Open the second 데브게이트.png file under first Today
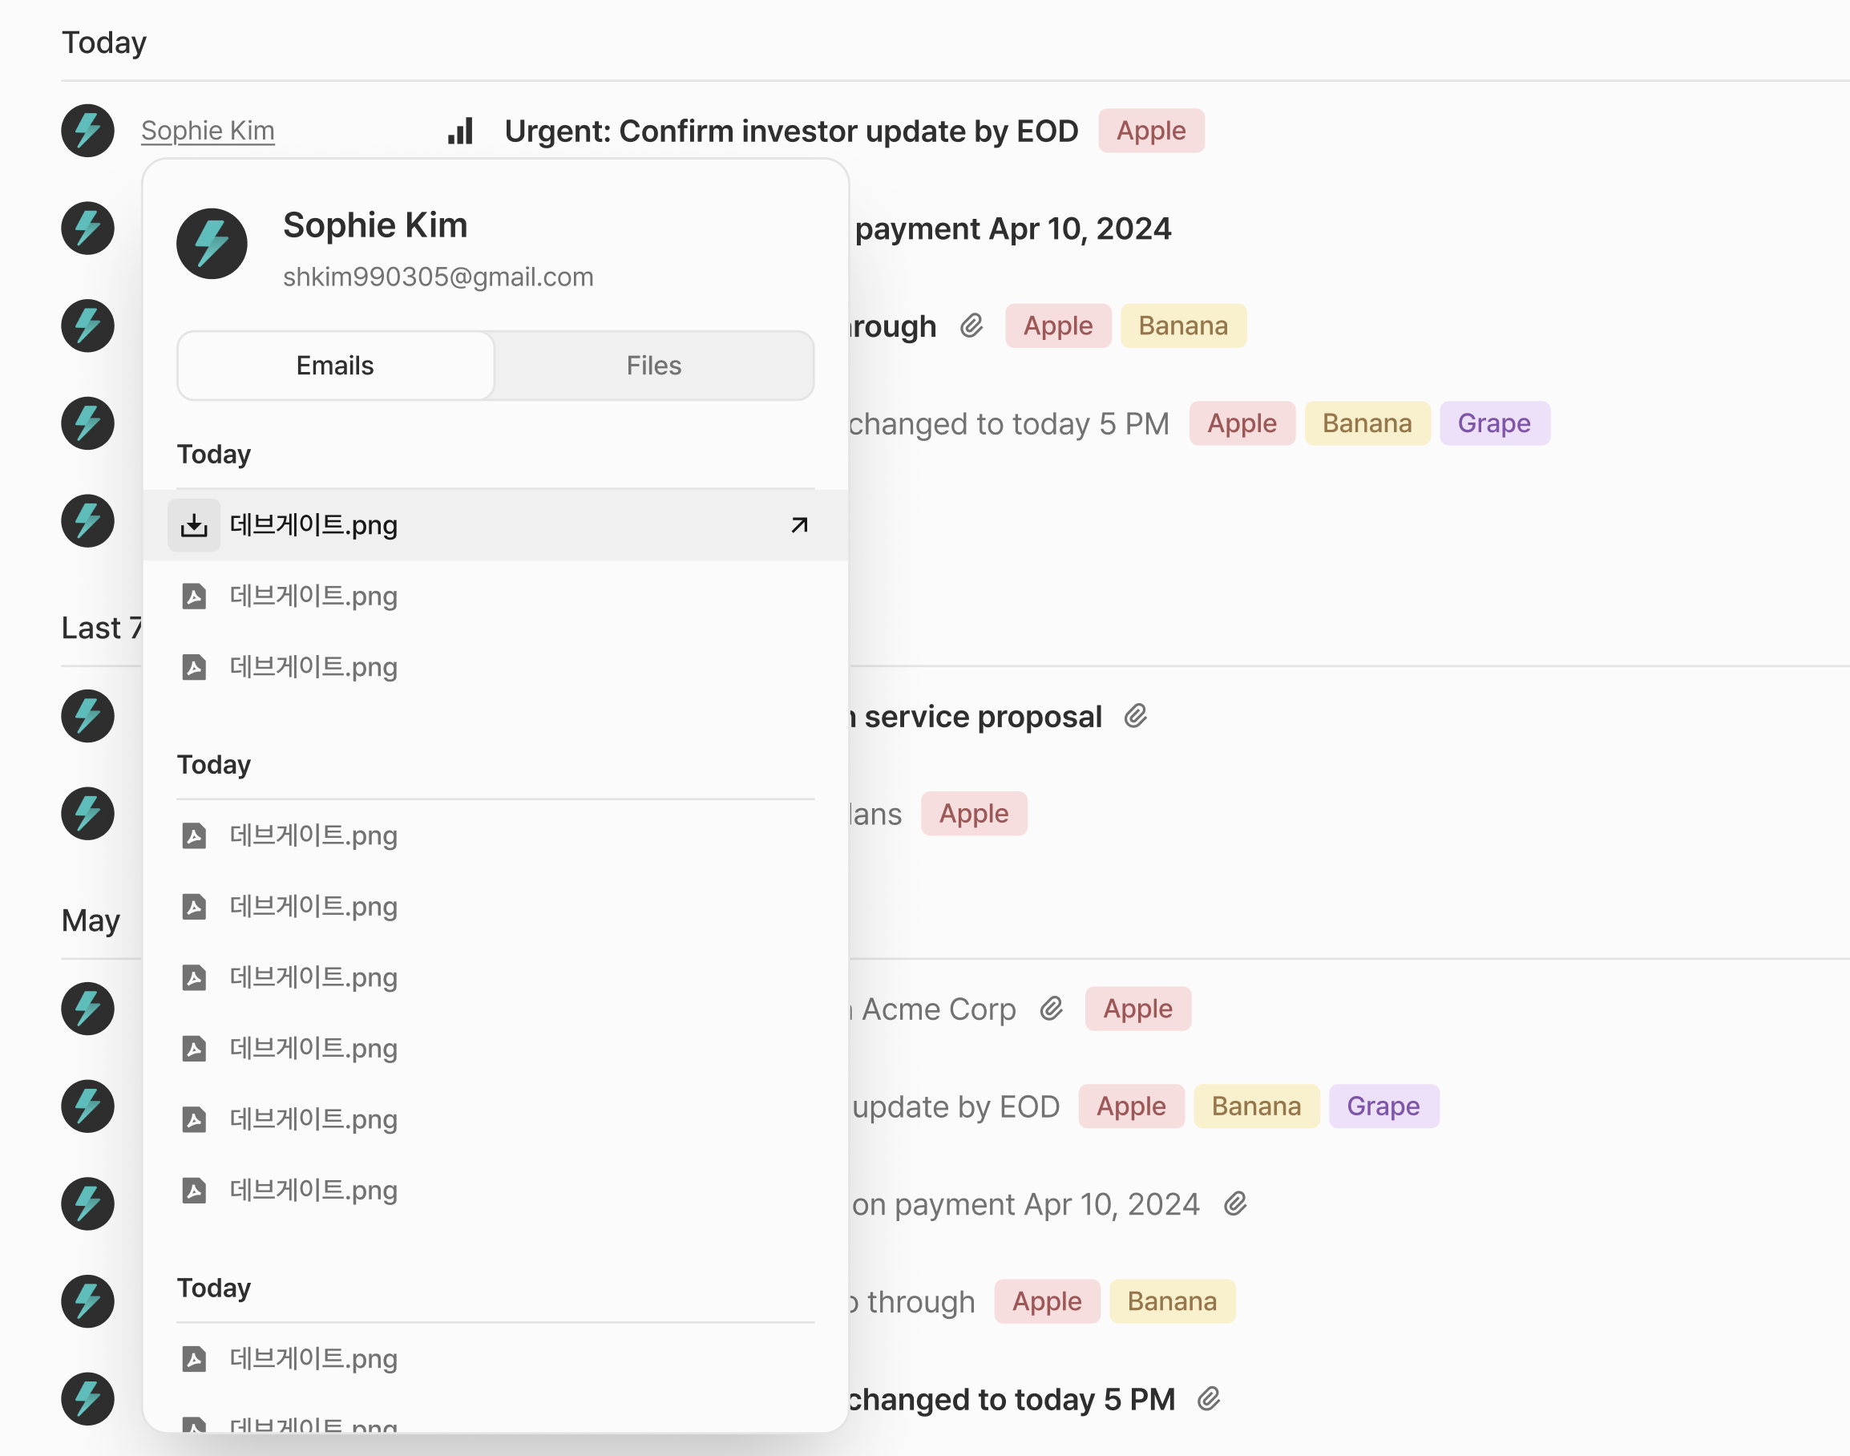The width and height of the screenshot is (1850, 1456). [313, 596]
